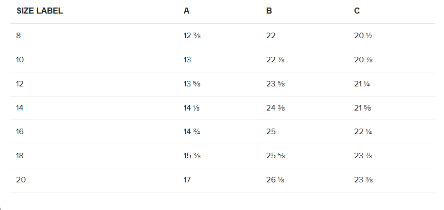Select size 14 row label
This screenshot has height=210, width=444.
(x=20, y=108)
